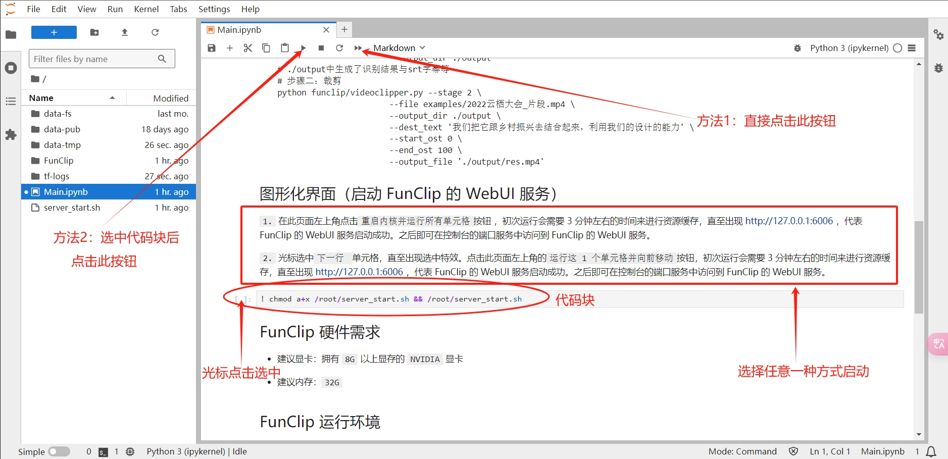The image size is (948, 459).
Task: Restart kernel and run all cells
Action: [358, 48]
